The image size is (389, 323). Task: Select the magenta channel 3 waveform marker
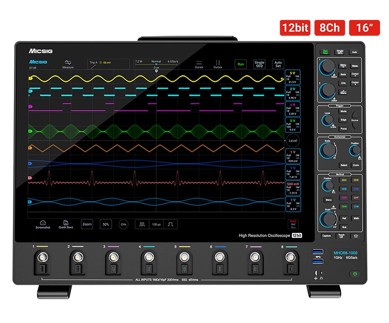point(30,107)
